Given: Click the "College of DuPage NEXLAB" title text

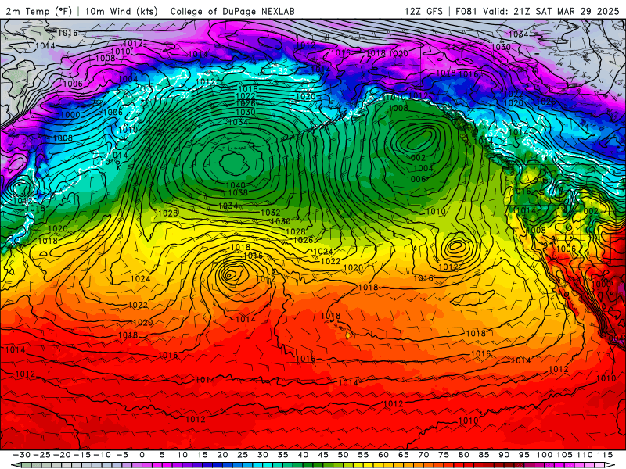Looking at the screenshot, I should tap(232, 11).
